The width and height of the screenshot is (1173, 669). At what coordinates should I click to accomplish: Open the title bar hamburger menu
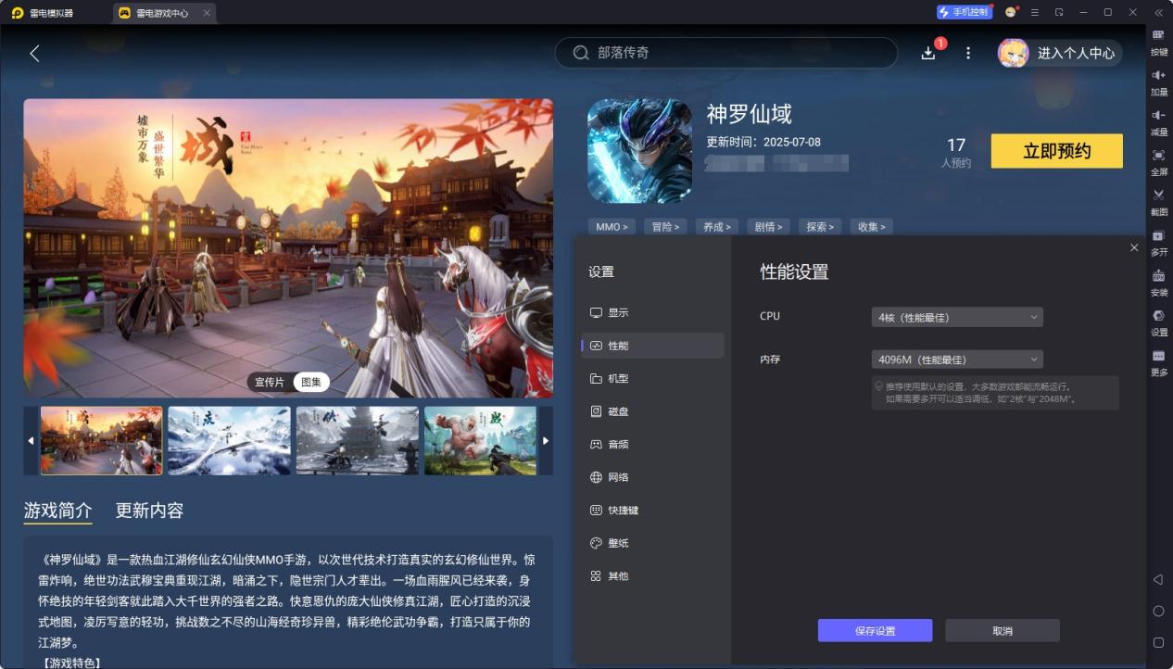click(x=1035, y=12)
